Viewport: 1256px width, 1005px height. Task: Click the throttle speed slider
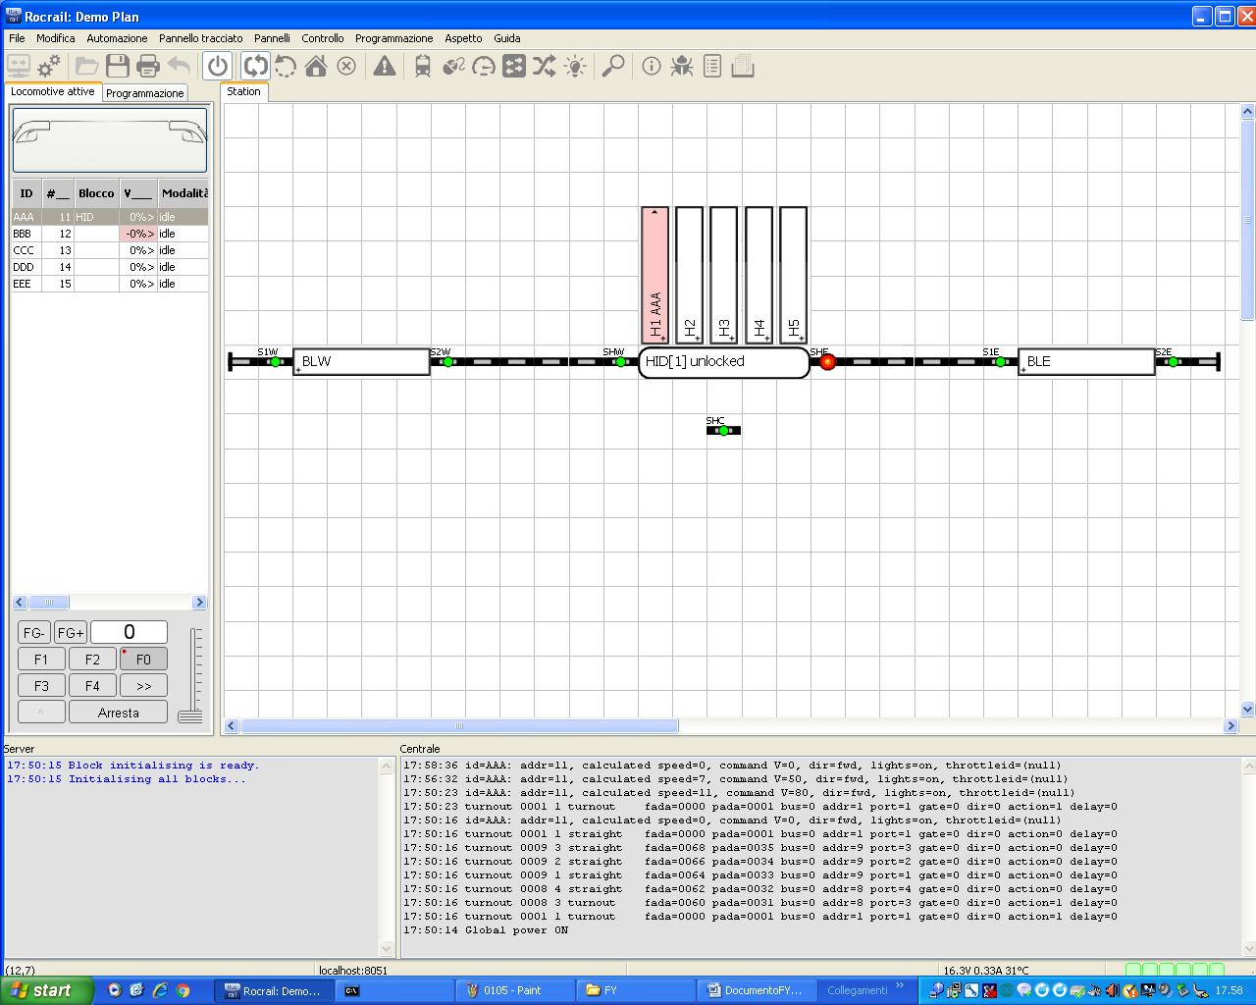click(x=190, y=675)
